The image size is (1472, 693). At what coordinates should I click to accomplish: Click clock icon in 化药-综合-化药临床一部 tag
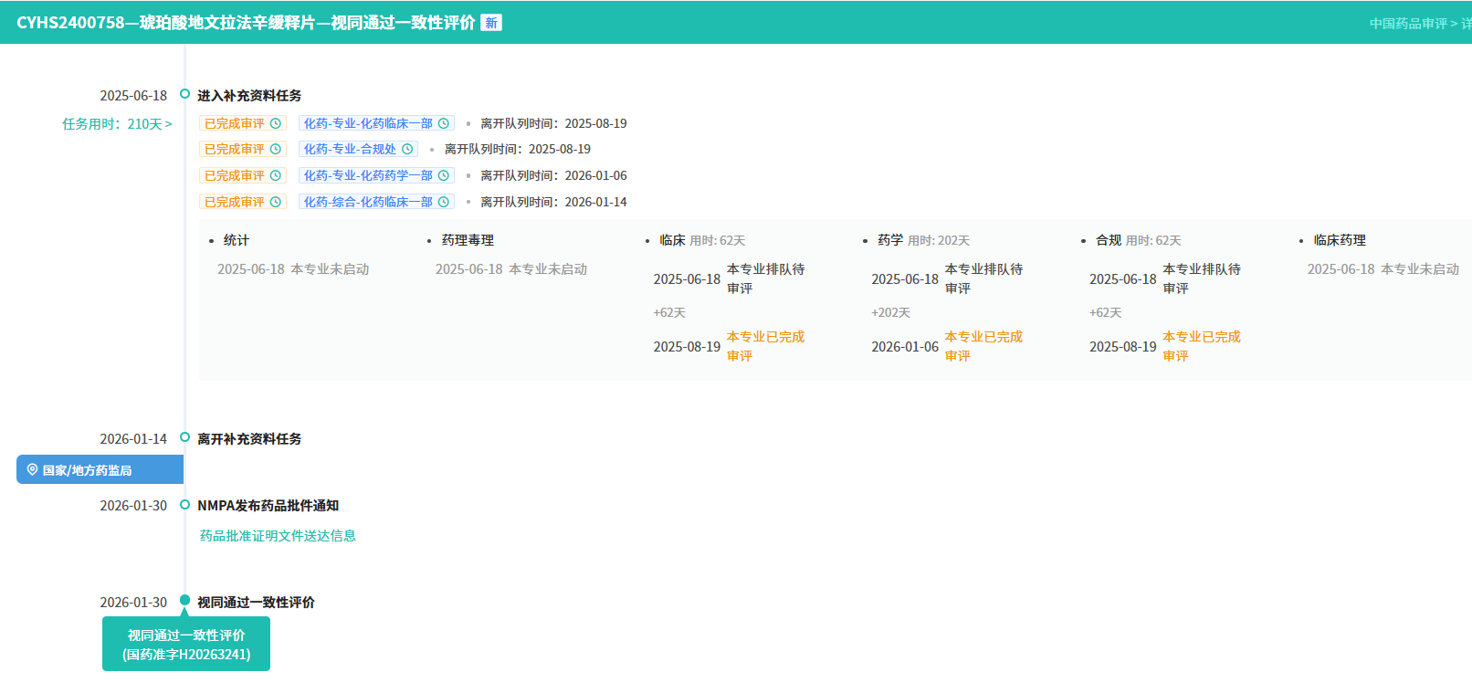coord(444,202)
